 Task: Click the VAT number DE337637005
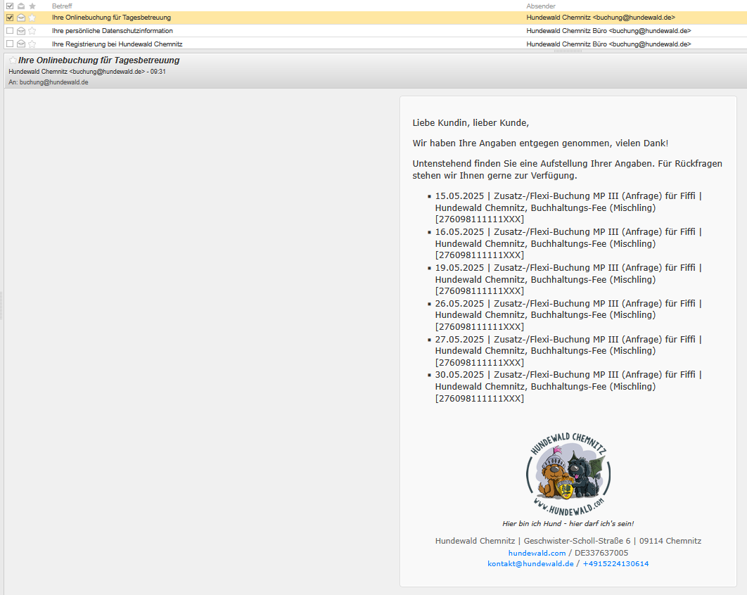pyautogui.click(x=601, y=553)
